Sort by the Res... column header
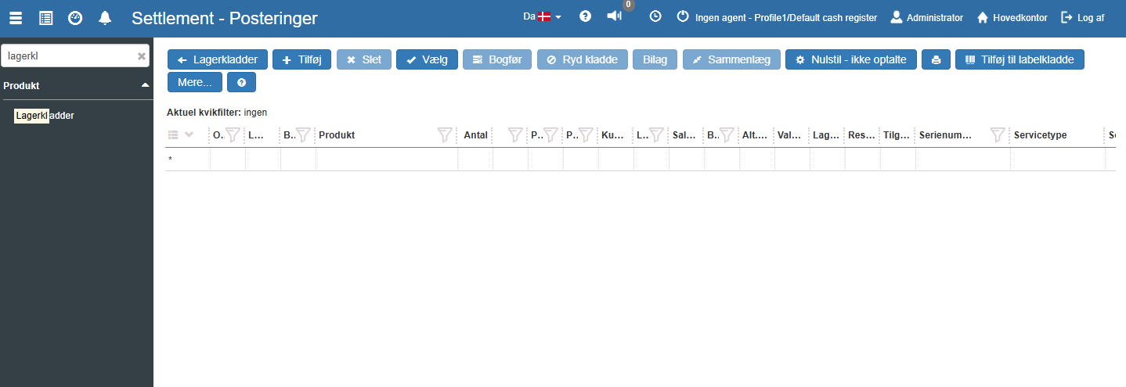The image size is (1126, 387). coord(861,135)
